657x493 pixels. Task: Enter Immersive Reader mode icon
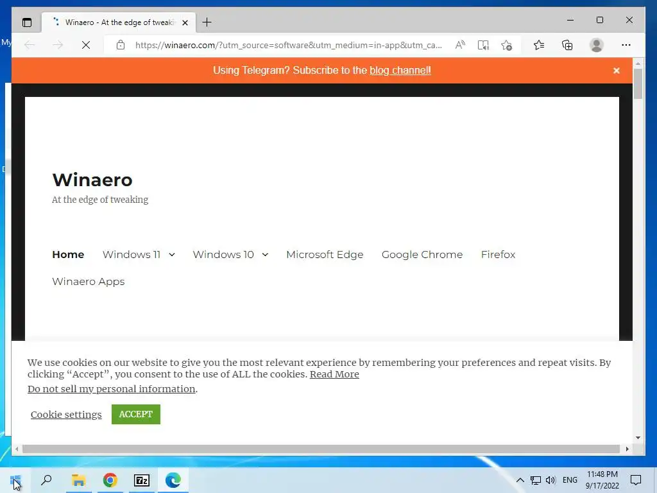pos(483,45)
